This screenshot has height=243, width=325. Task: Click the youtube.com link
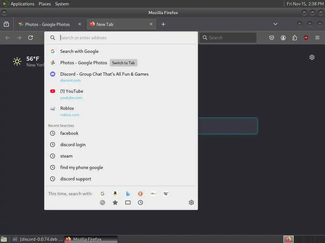pyautogui.click(x=71, y=98)
